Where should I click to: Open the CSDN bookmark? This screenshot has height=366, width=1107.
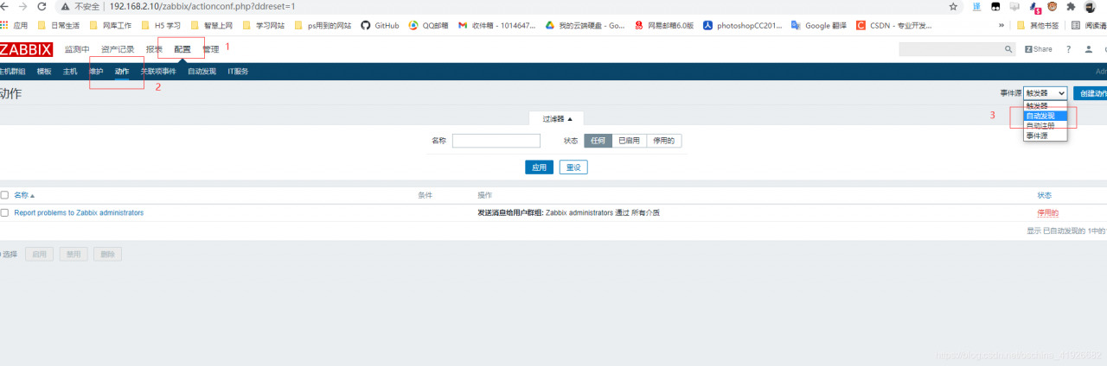pyautogui.click(x=894, y=25)
